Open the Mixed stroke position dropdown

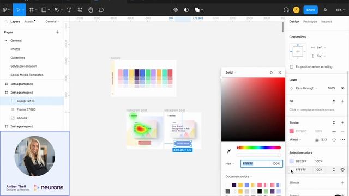tap(295, 139)
